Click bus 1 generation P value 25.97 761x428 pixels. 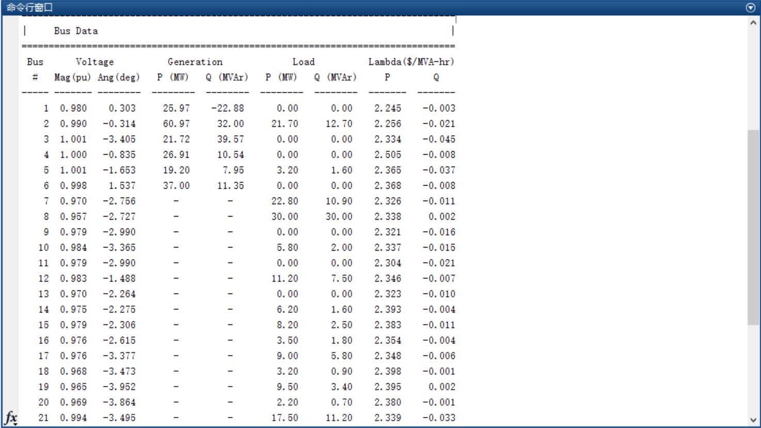pyautogui.click(x=177, y=108)
